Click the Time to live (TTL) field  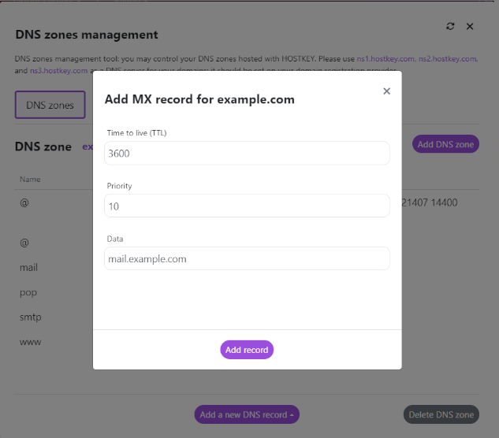247,153
